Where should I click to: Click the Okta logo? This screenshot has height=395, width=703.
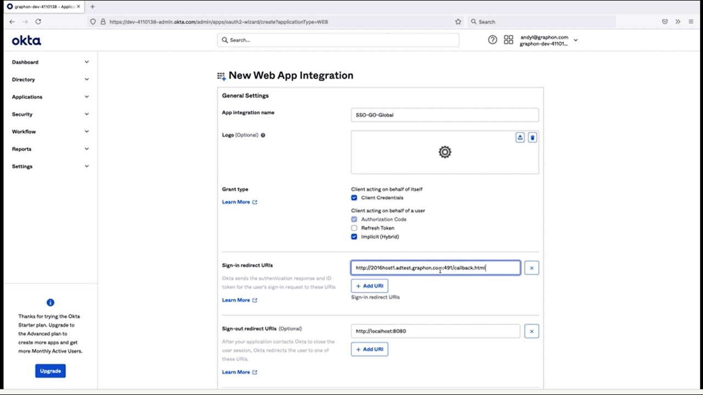coord(26,41)
